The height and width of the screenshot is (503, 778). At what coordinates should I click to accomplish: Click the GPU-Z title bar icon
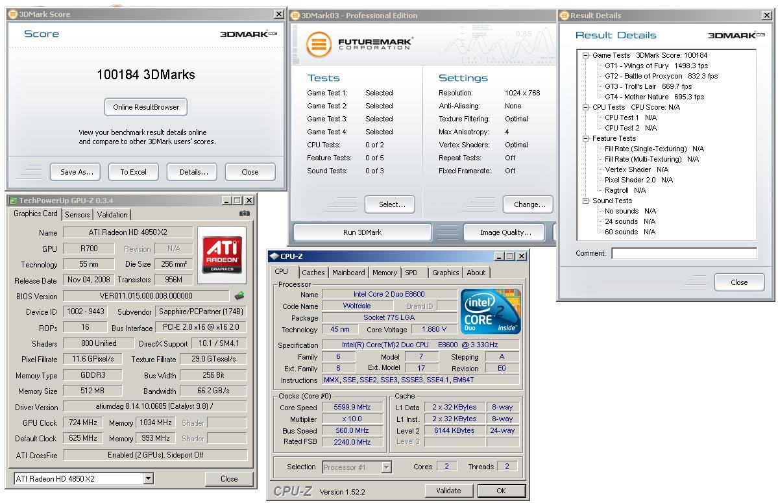click(x=14, y=201)
